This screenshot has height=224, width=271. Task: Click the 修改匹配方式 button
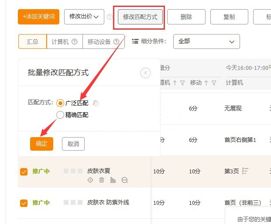(140, 17)
